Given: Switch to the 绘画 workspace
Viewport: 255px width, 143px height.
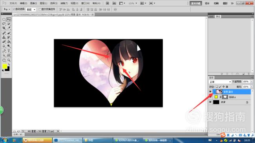Looking at the screenshot, I should point(216,3).
